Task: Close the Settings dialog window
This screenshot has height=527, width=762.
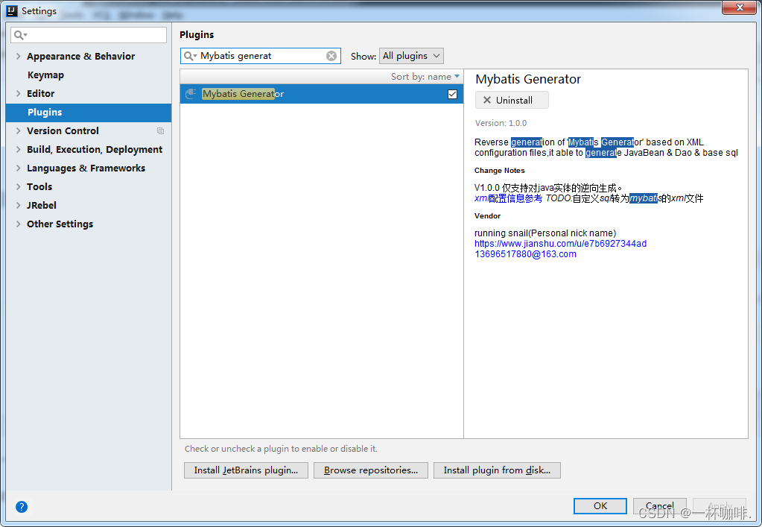Action: 739,7
